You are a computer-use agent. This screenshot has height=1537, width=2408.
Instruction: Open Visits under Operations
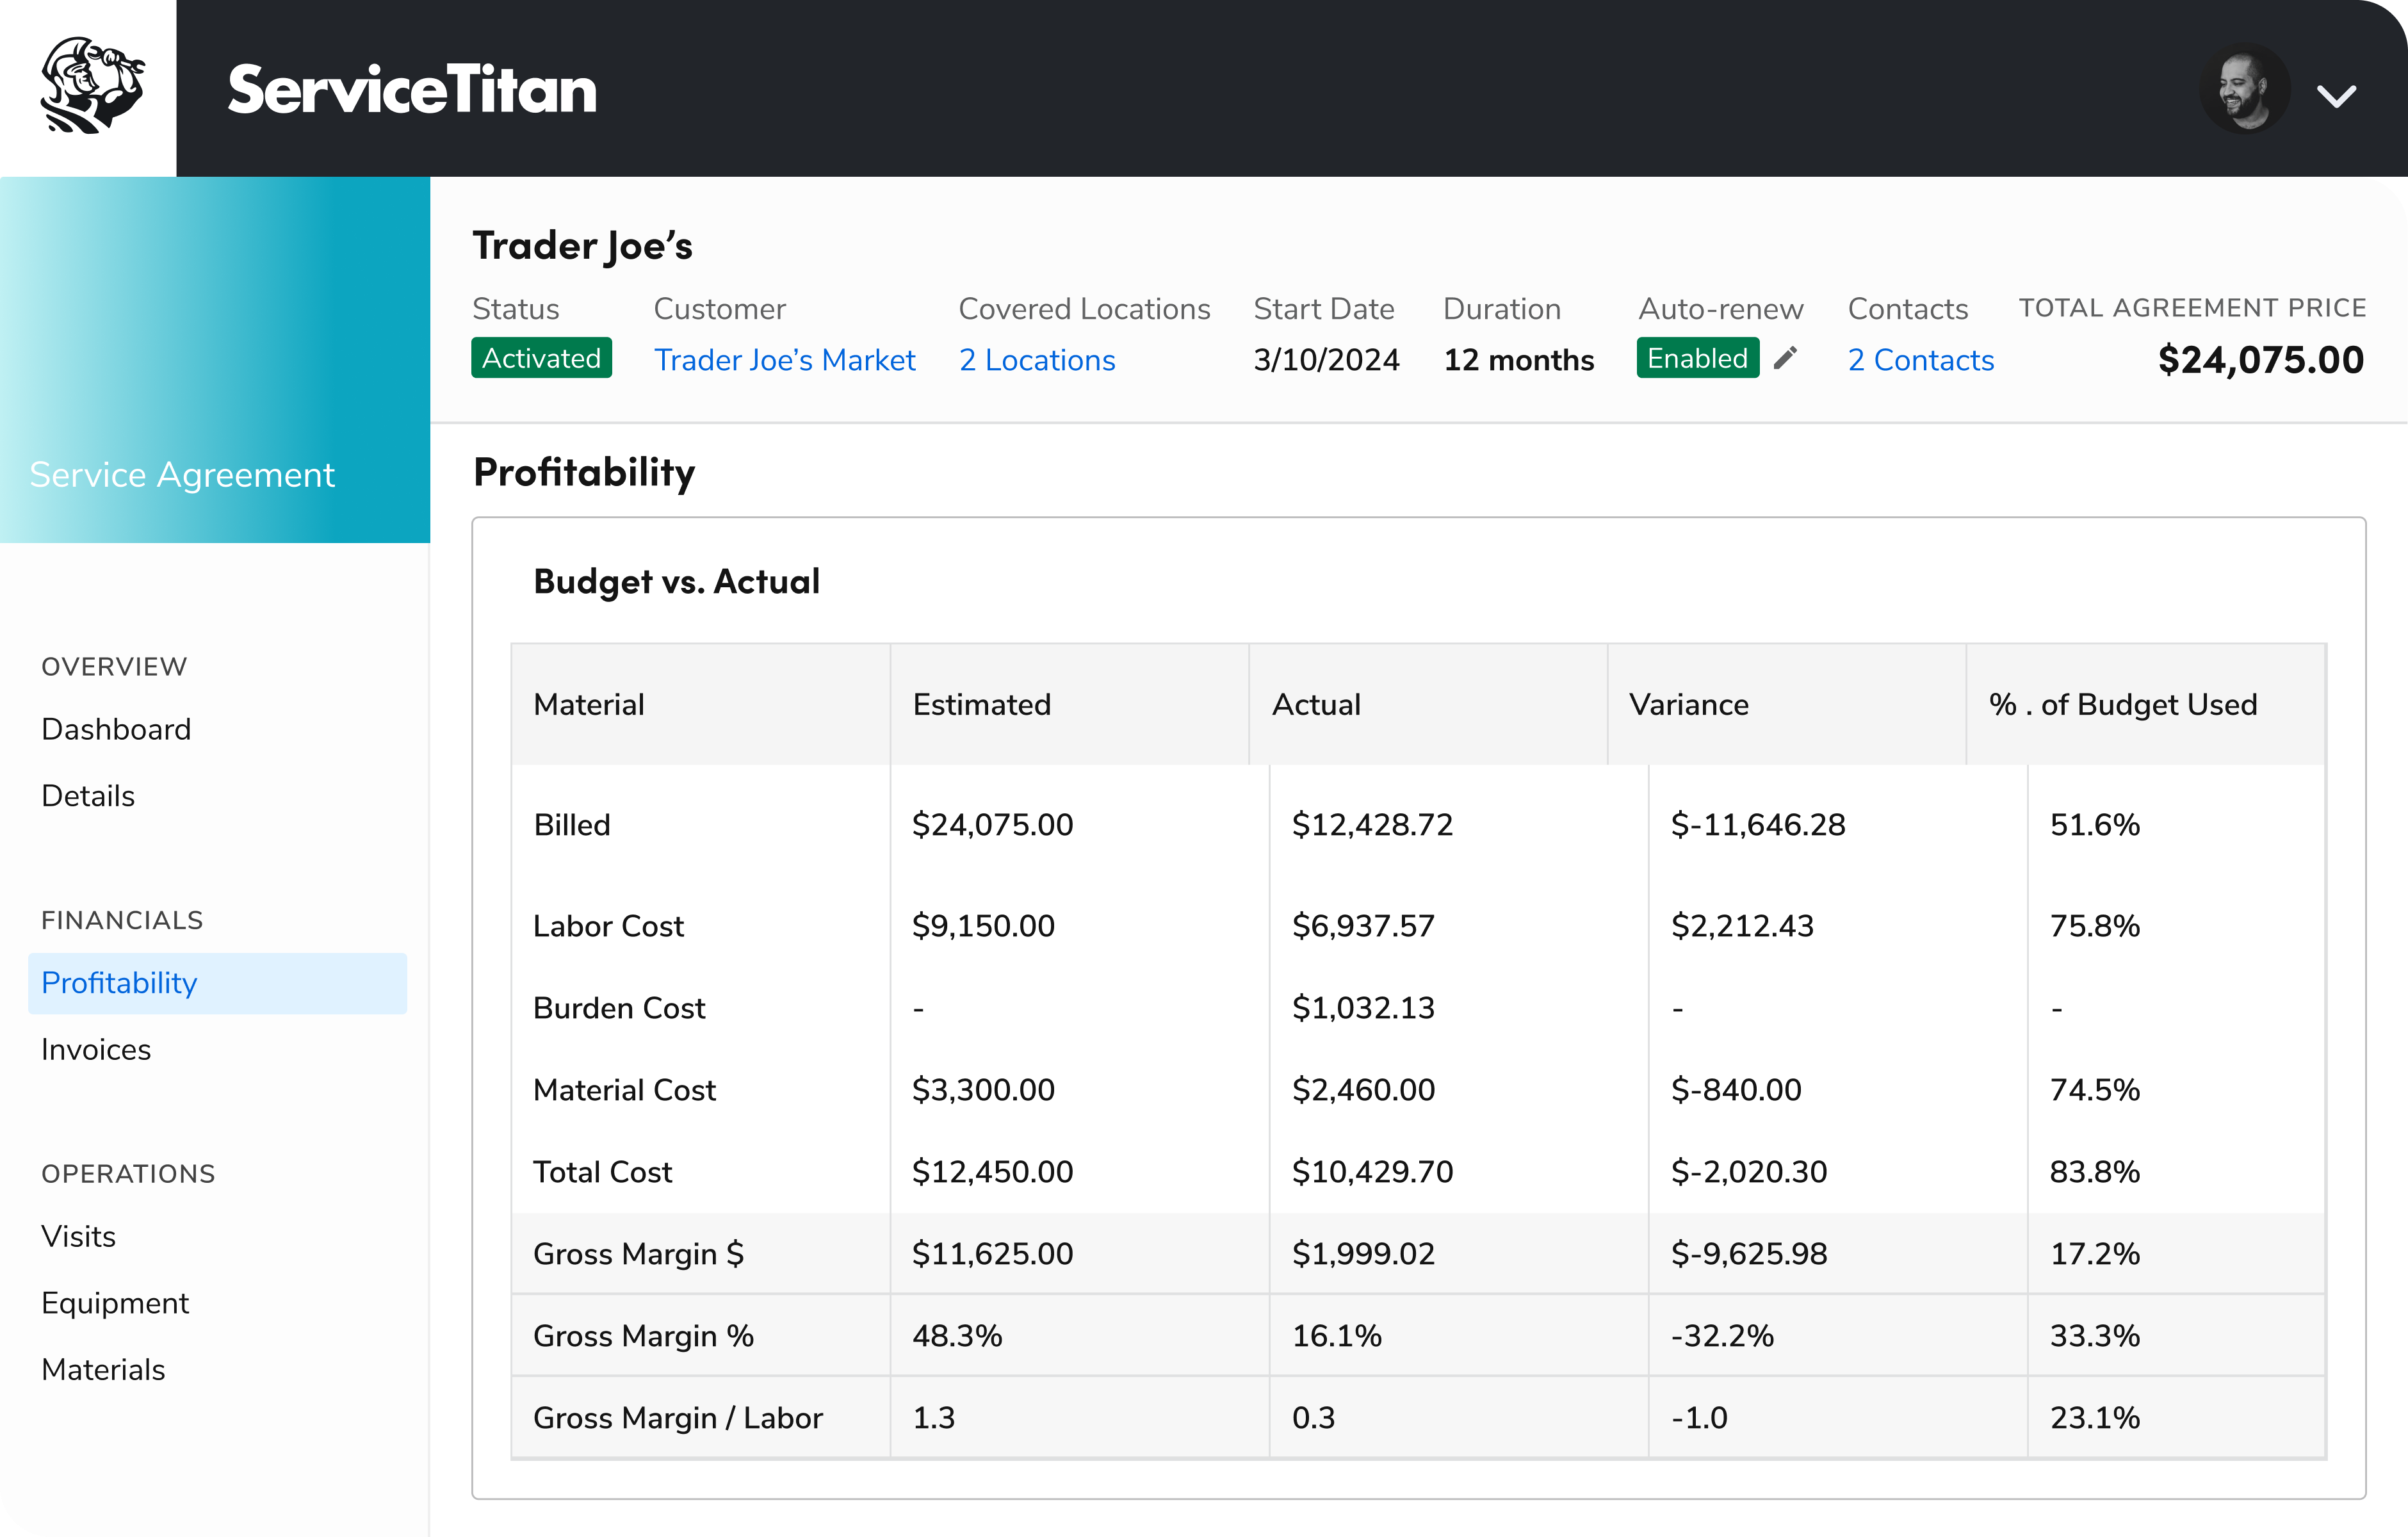click(78, 1236)
